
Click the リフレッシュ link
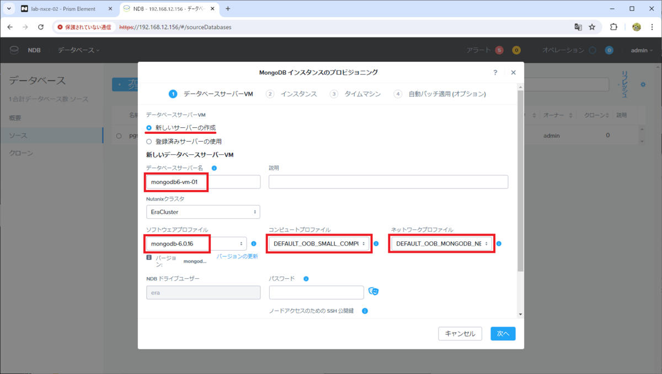point(624,84)
